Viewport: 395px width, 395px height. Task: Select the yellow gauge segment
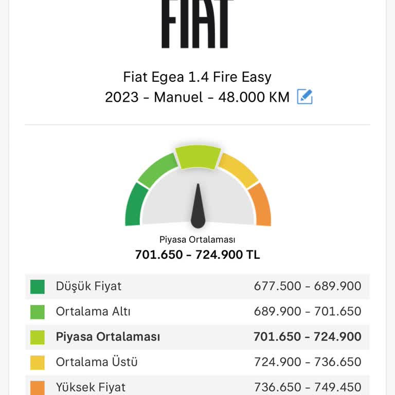click(x=238, y=169)
